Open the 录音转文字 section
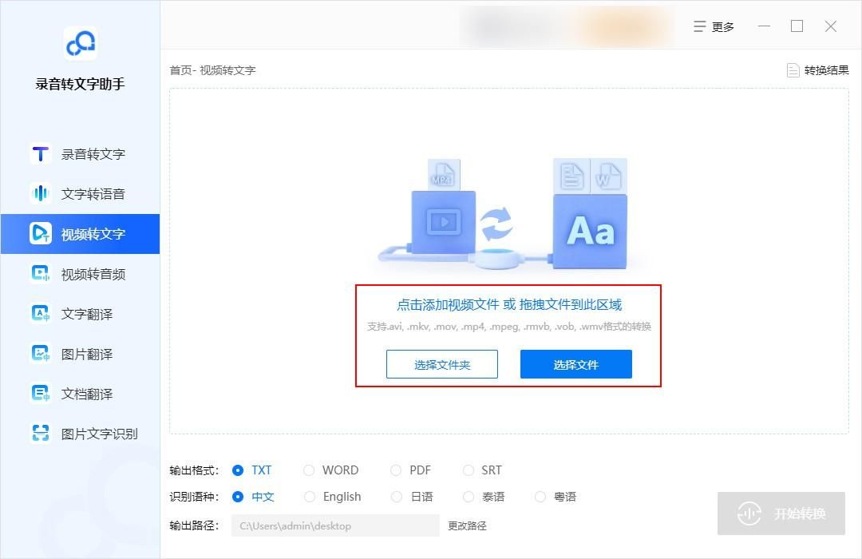Screen dimensions: 862x559 pyautogui.click(x=81, y=154)
